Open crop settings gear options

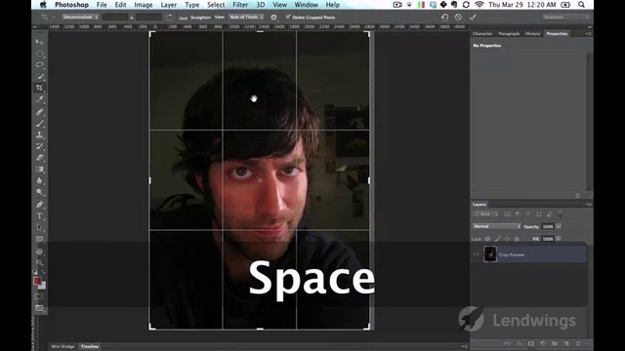[x=273, y=18]
